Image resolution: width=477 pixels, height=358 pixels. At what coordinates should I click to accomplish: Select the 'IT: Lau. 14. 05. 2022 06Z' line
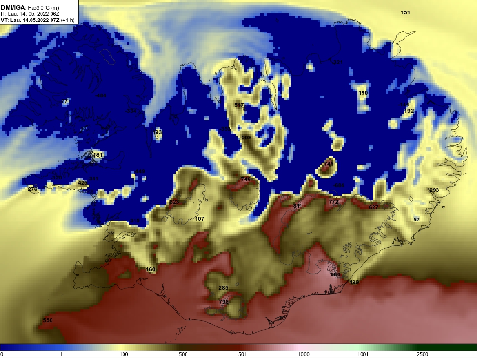pos(25,14)
